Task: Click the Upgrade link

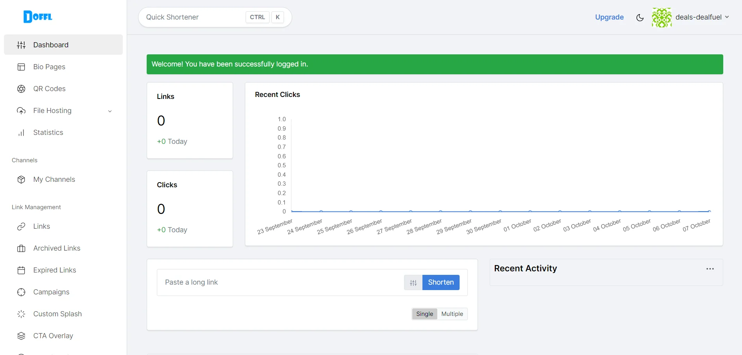Action: (x=609, y=17)
